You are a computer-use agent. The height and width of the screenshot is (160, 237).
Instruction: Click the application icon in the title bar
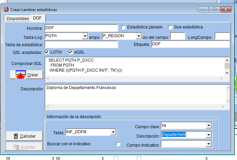6,9
